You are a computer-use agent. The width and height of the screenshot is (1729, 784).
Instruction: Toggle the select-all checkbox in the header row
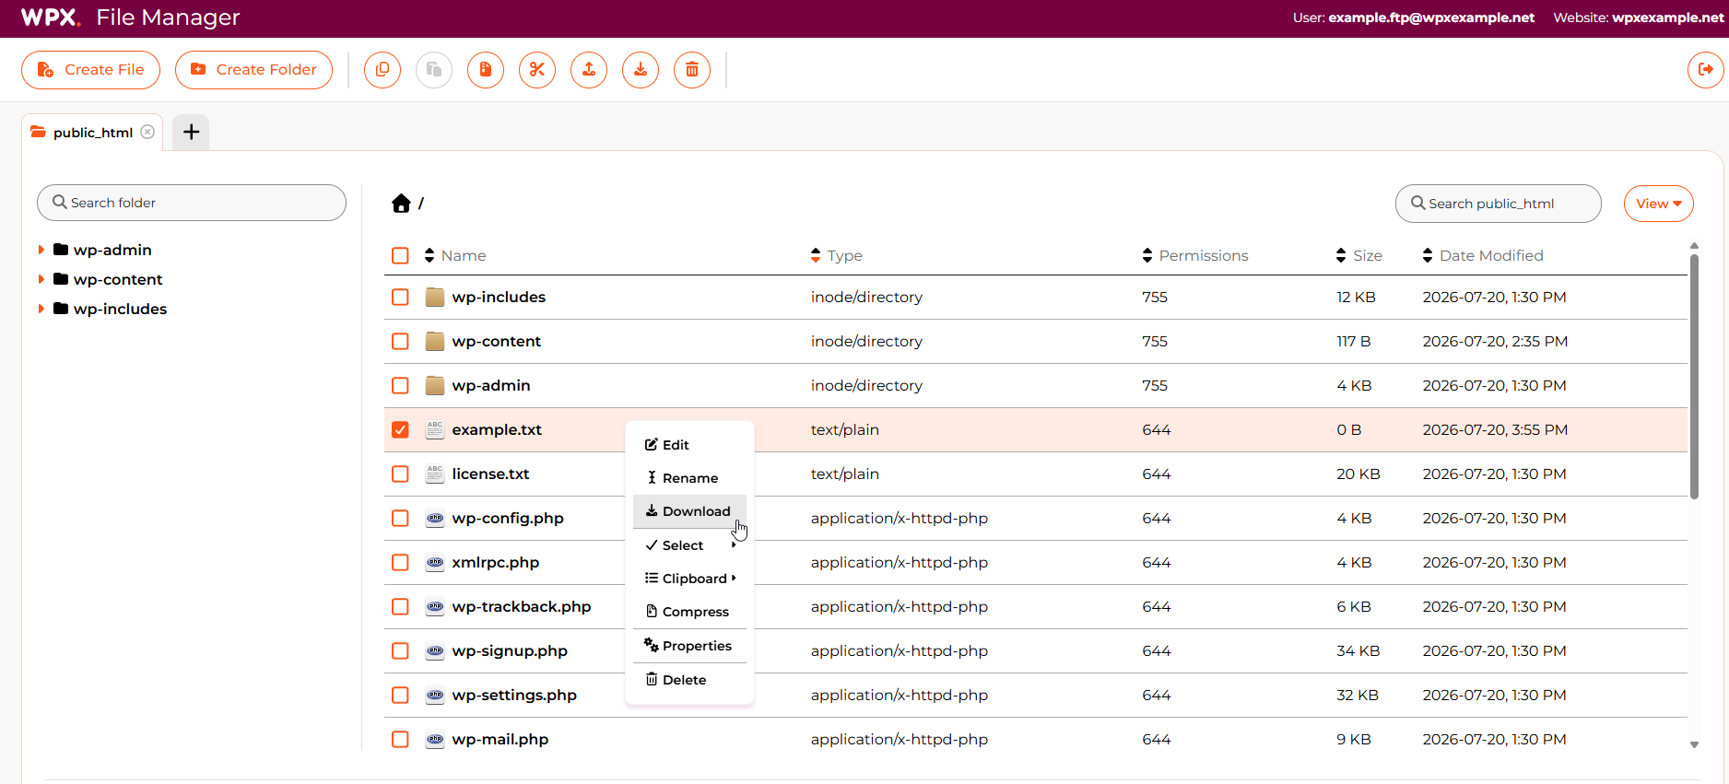(400, 255)
